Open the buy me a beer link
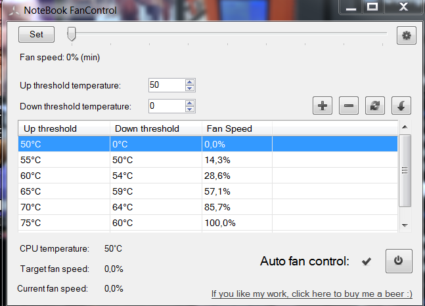This screenshot has height=306, width=425. click(312, 294)
